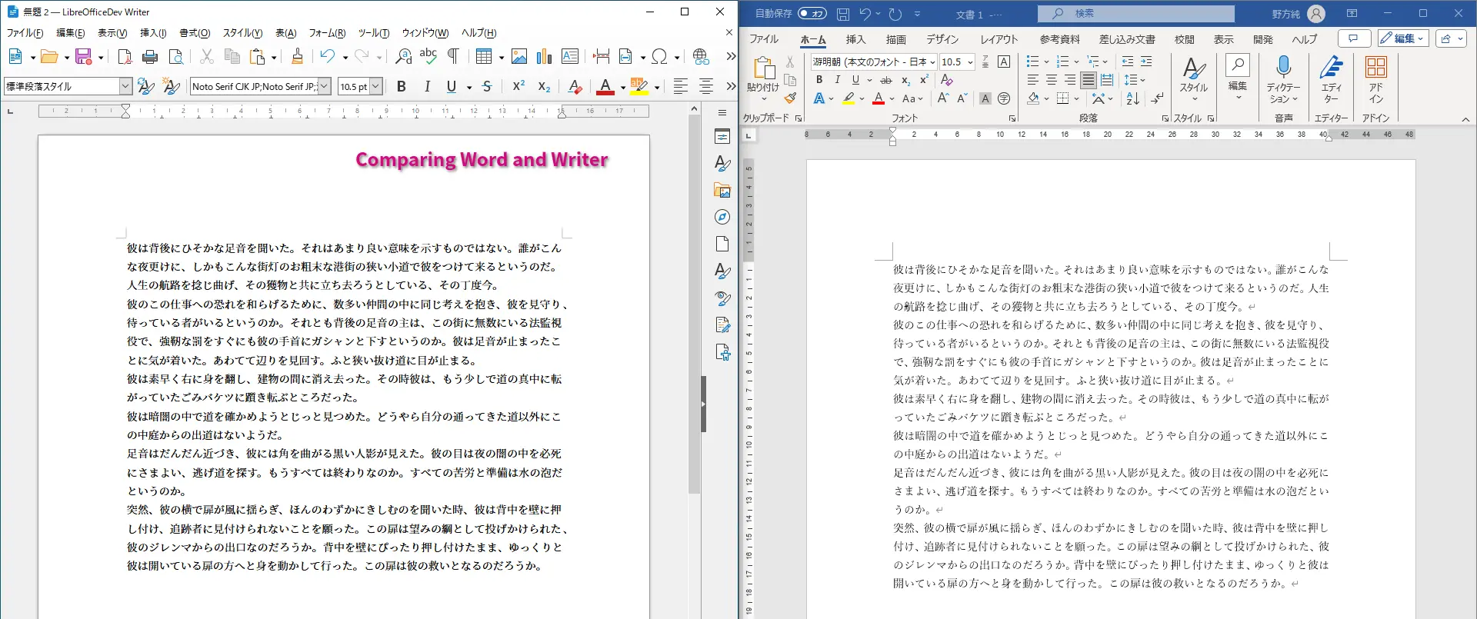Click Enclosed Characters icon in Word
Screen dimensions: 1477x619
click(x=1004, y=98)
